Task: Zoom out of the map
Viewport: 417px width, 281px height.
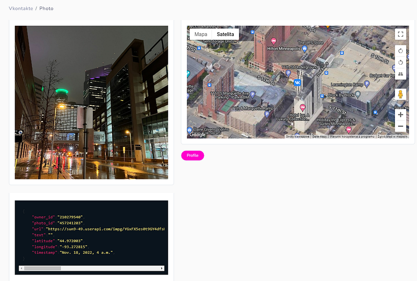Action: point(401,126)
